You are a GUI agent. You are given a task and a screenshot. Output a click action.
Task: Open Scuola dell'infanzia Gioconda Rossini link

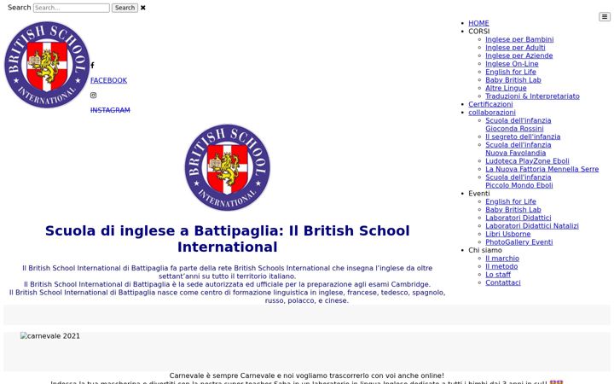(518, 125)
